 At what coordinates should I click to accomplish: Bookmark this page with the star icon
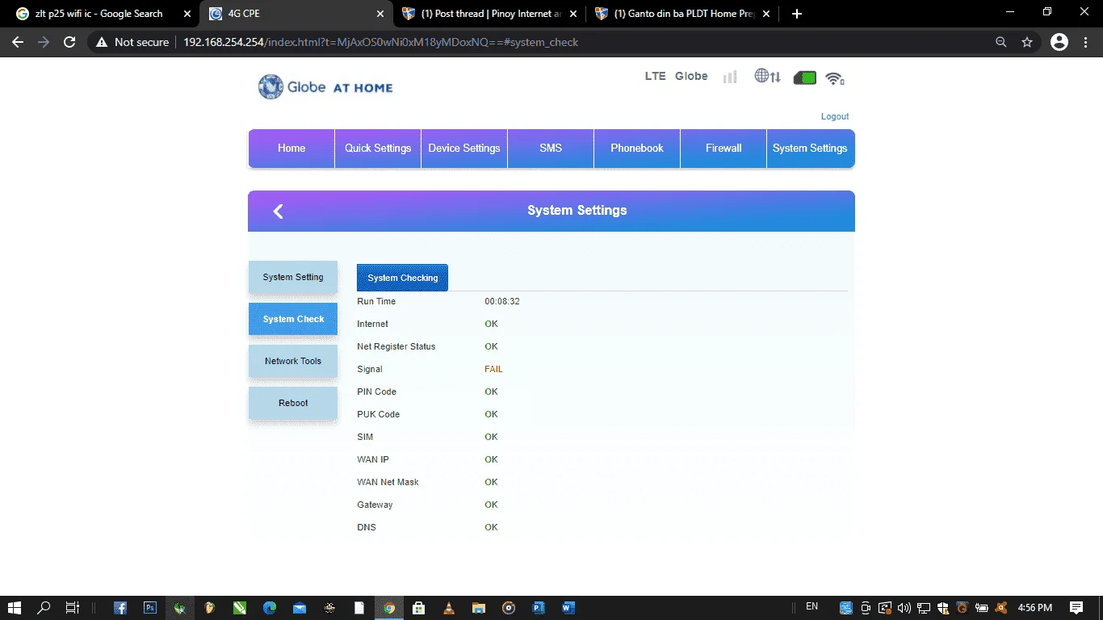tap(1027, 42)
